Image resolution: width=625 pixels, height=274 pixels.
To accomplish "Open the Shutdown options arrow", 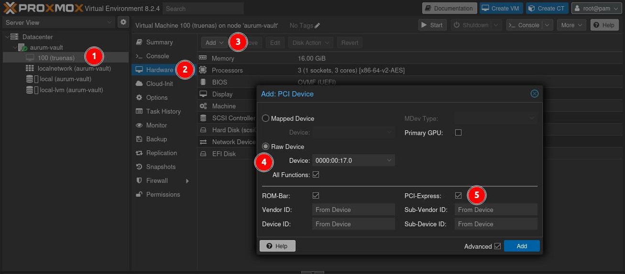I will point(497,25).
